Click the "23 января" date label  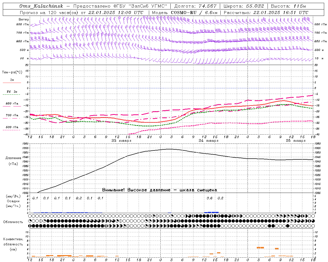121,141
